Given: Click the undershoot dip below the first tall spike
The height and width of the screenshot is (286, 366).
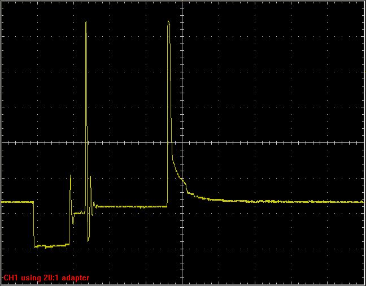Looking at the screenshot, I should (88, 240).
